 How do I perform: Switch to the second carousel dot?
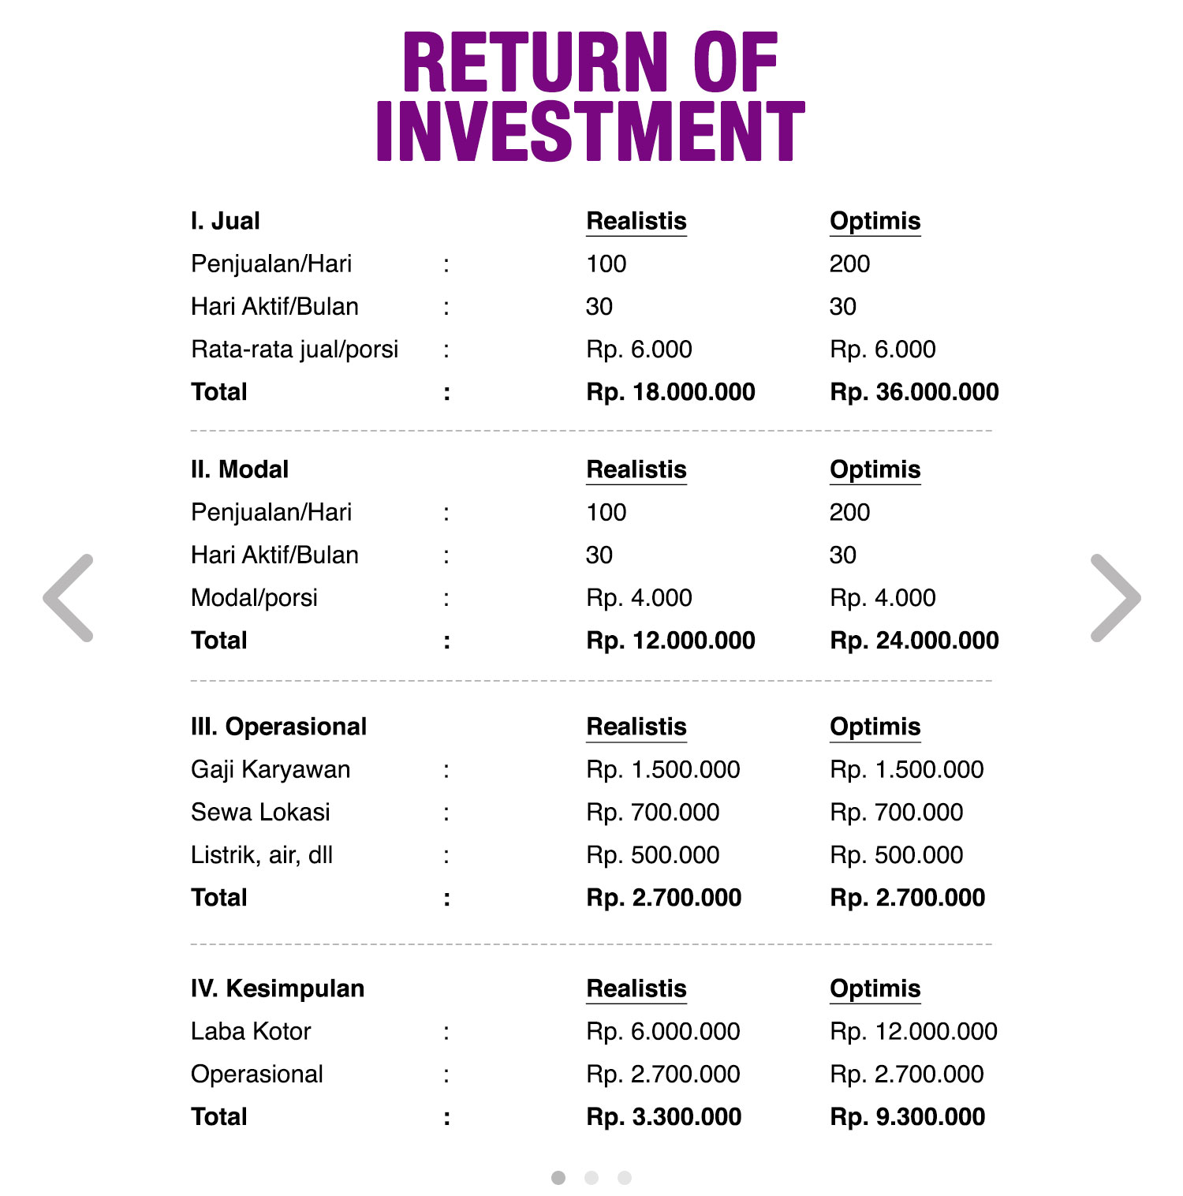[591, 1178]
